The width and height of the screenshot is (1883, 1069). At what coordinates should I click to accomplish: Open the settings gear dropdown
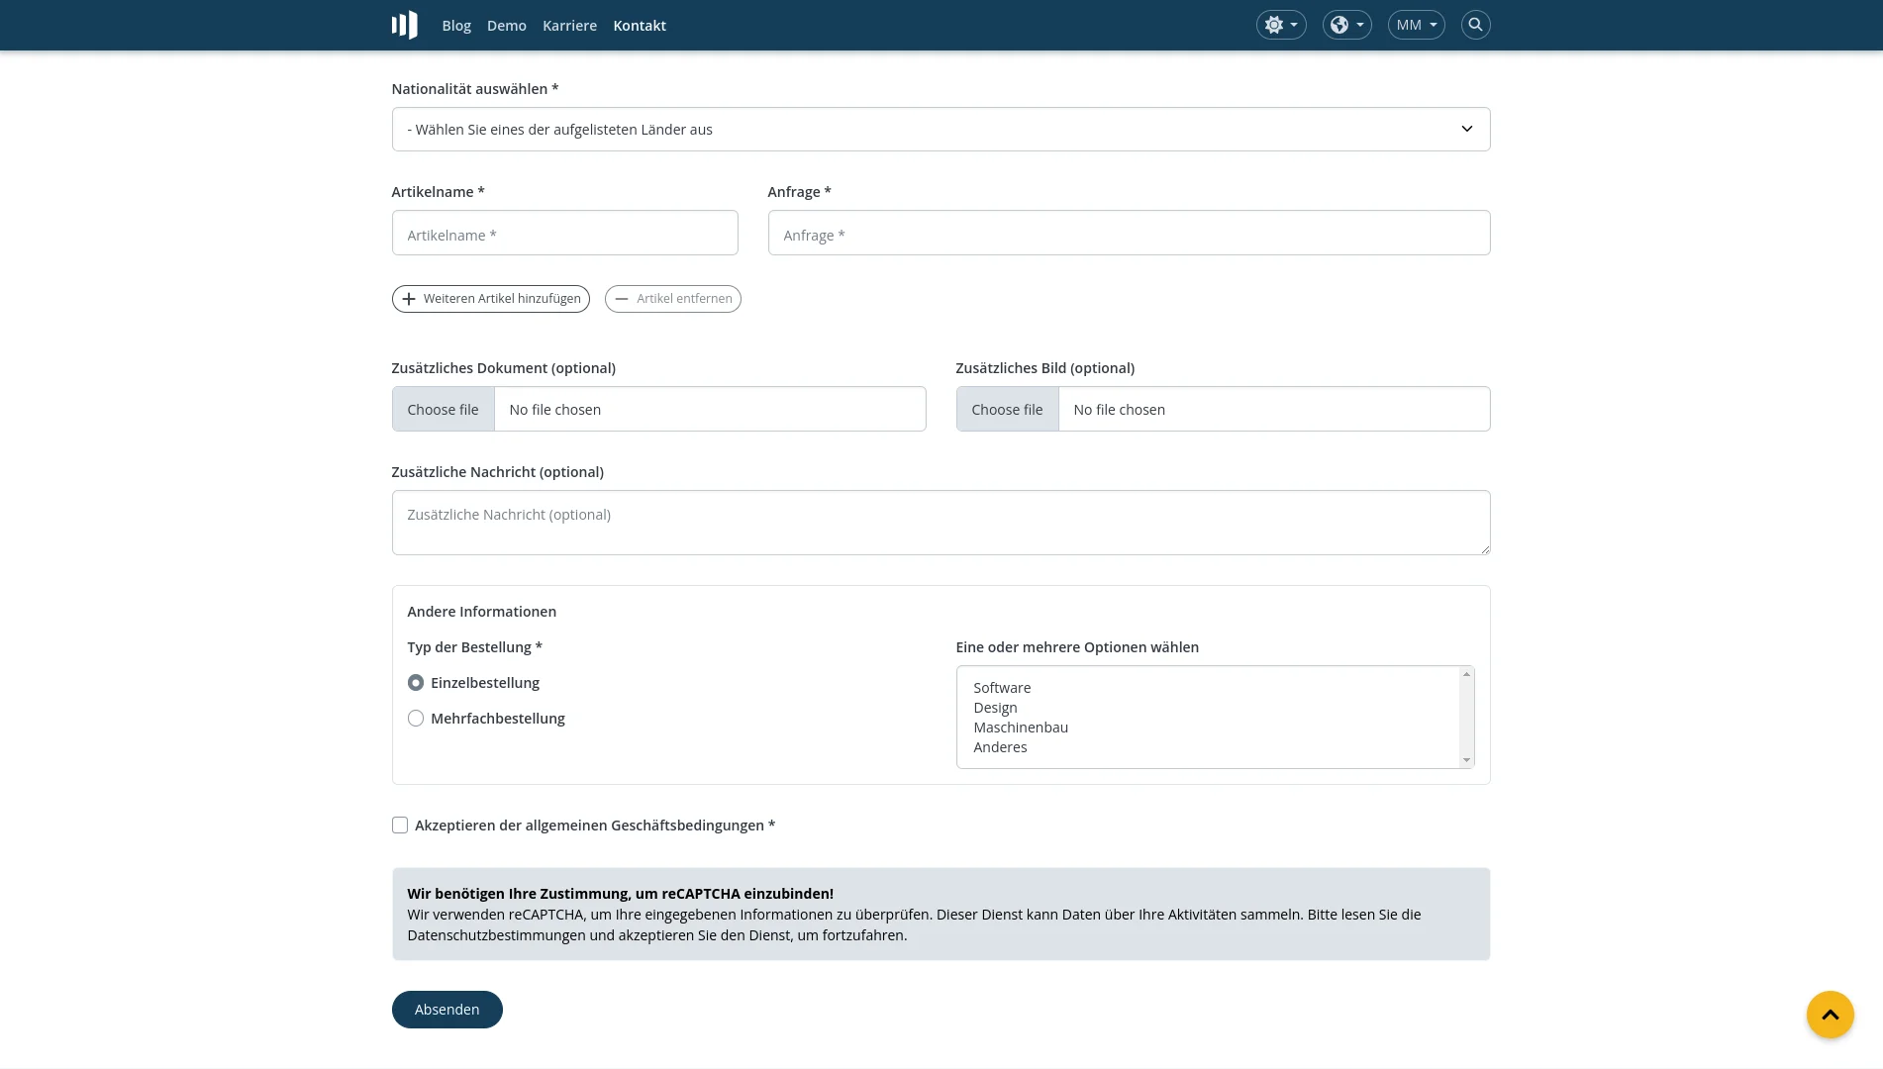1280,25
